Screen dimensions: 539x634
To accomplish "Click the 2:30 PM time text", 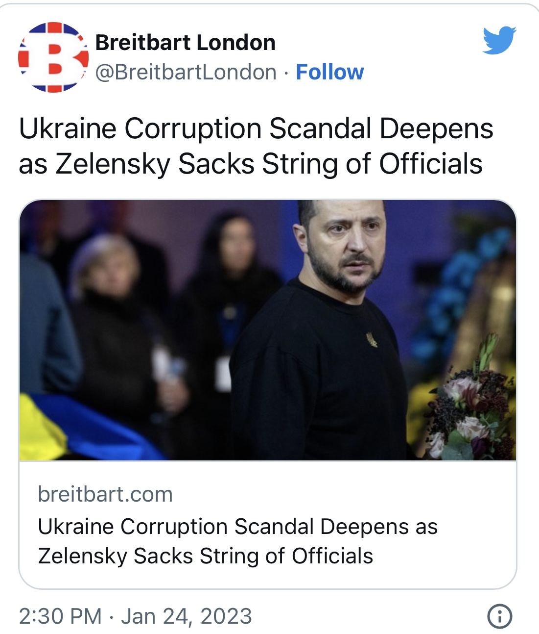I will (x=60, y=616).
